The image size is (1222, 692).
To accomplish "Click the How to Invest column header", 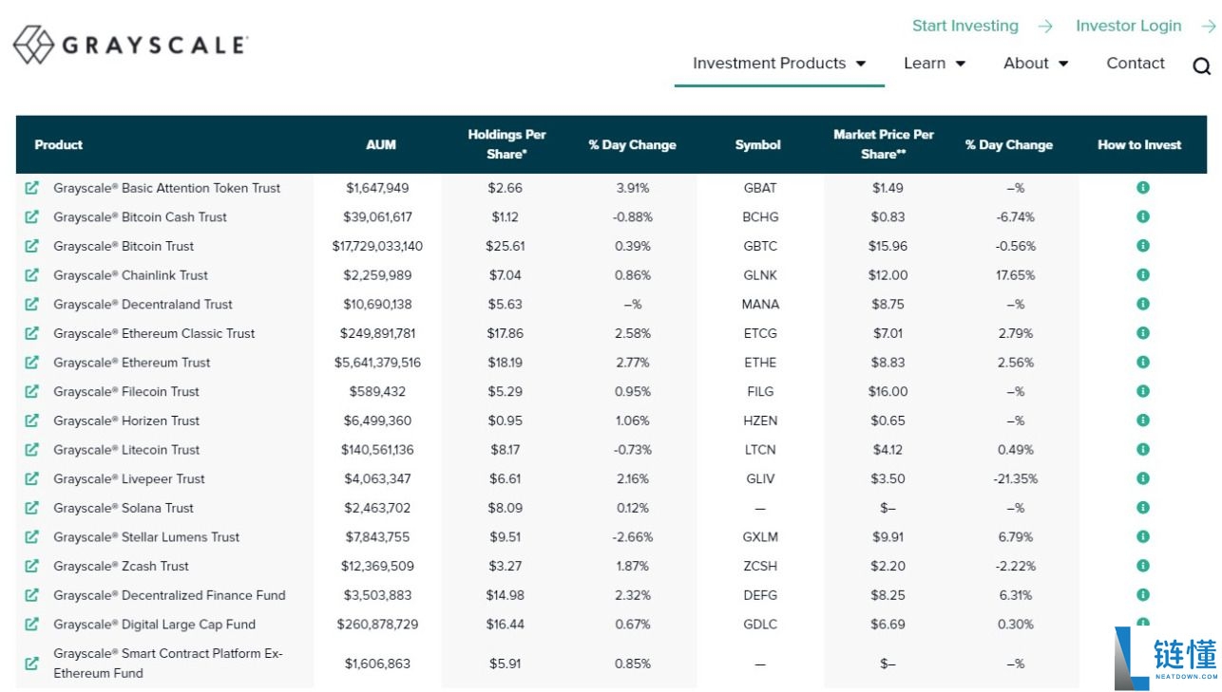I will coord(1139,145).
